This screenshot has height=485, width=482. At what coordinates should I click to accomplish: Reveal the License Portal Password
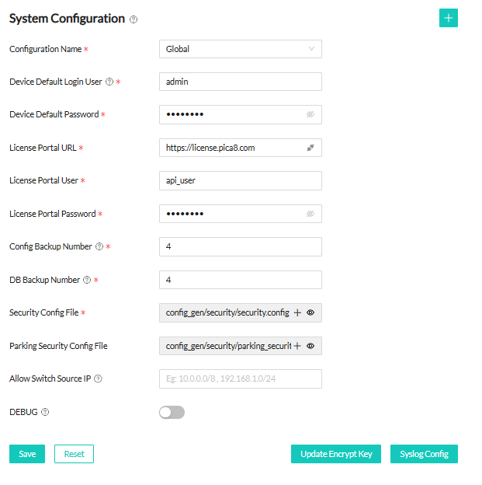(x=310, y=214)
